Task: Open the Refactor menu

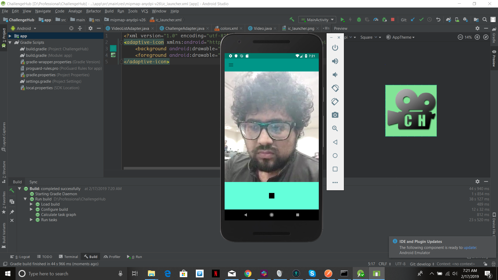Action: click(x=93, y=11)
